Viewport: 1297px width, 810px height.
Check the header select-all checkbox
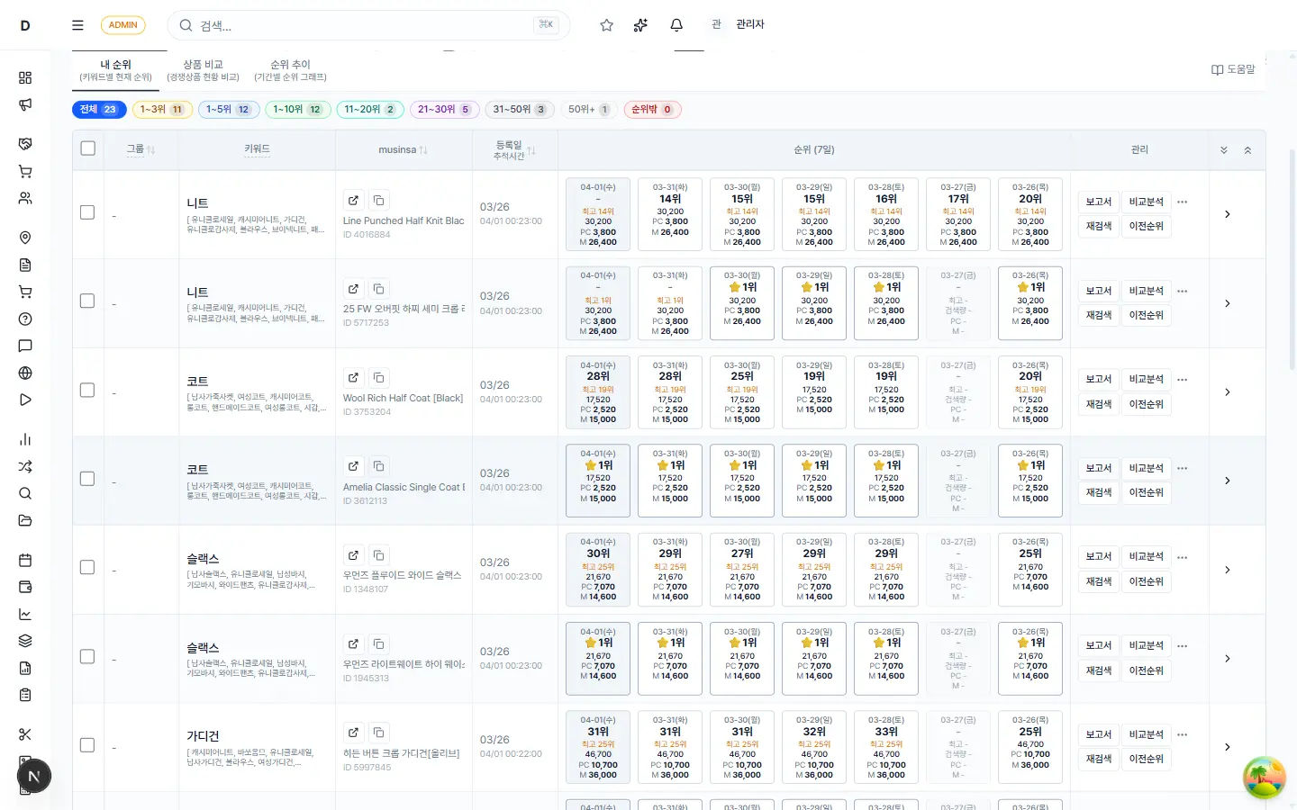[x=87, y=148]
